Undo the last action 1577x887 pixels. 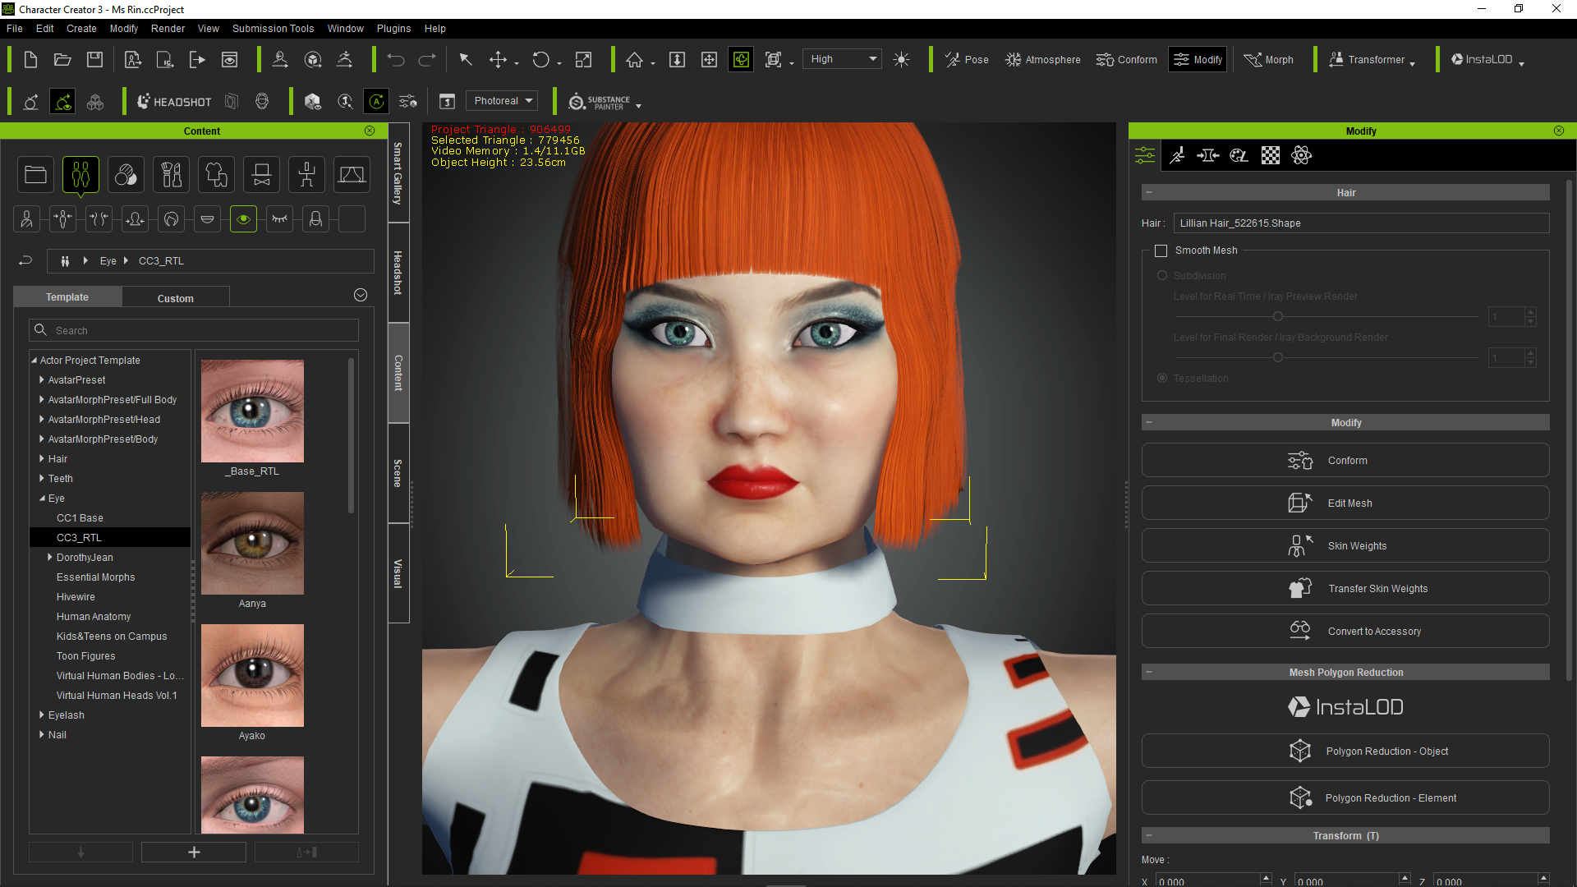tap(396, 59)
